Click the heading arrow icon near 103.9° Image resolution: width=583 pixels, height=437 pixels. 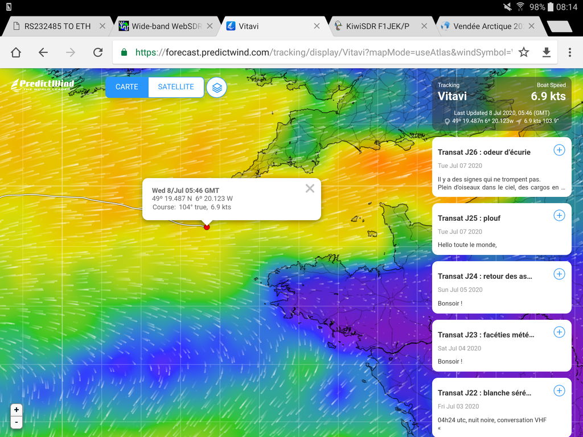point(519,121)
